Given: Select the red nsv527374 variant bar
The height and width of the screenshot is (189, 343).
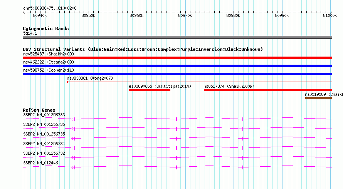Looking at the screenshot, I should (268, 90).
